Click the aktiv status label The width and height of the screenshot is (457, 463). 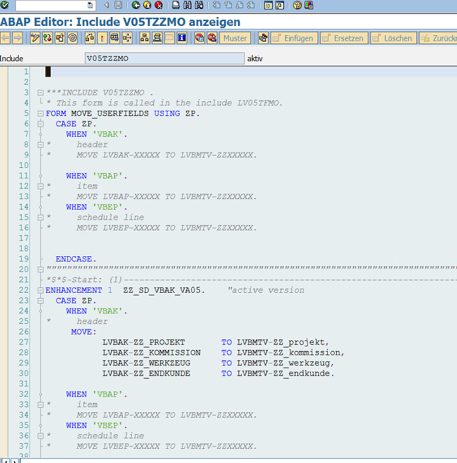(255, 58)
